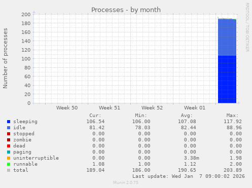Click the y-axis label 0
This screenshot has height=188, width=252.
pyautogui.click(x=29, y=103)
